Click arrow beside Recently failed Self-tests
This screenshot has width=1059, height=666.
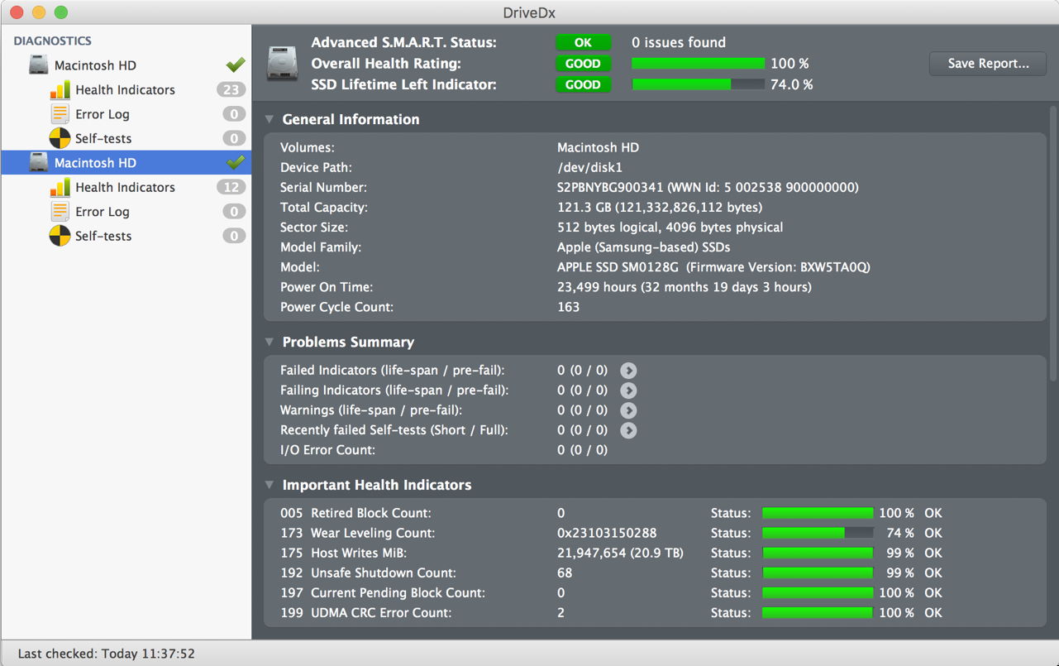[x=628, y=430]
